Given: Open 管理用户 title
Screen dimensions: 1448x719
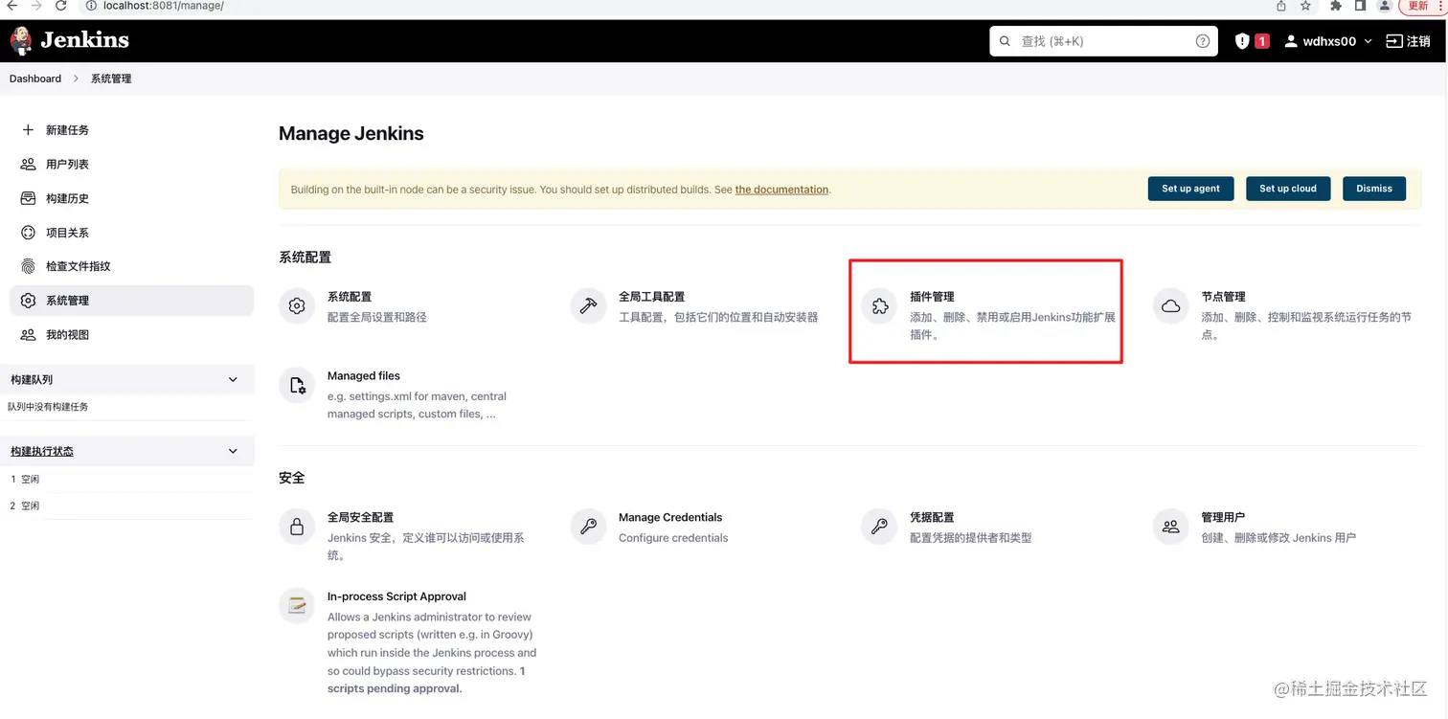Looking at the screenshot, I should pyautogui.click(x=1223, y=517).
